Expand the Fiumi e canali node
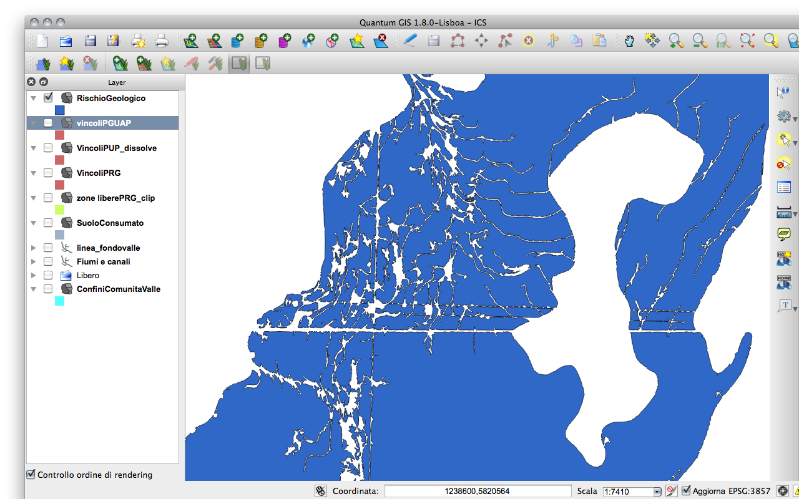 click(x=33, y=261)
